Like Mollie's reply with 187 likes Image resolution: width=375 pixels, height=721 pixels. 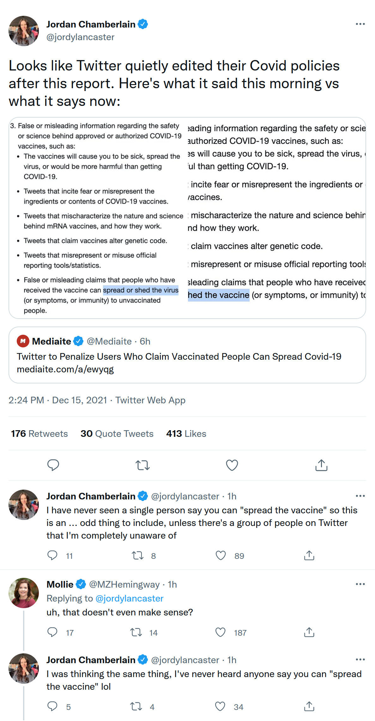coord(221,632)
